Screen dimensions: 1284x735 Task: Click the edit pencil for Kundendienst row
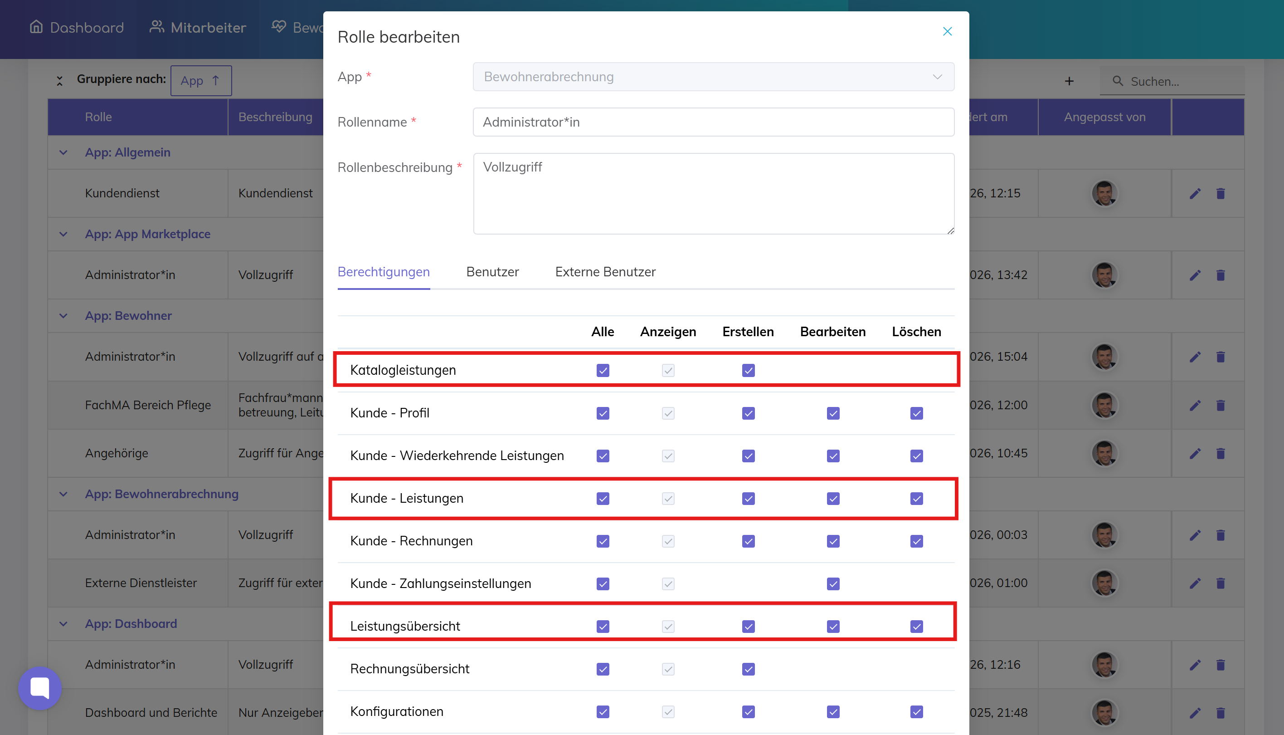coord(1195,193)
